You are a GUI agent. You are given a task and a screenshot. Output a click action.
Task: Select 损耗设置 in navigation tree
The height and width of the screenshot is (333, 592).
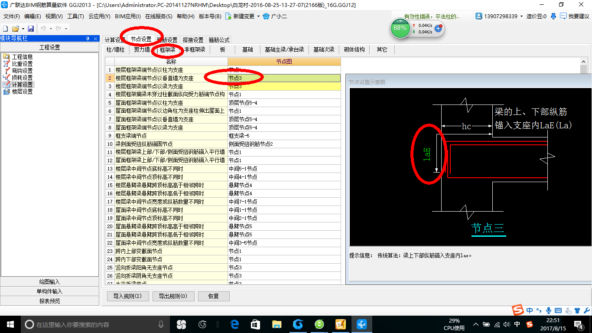[22, 78]
